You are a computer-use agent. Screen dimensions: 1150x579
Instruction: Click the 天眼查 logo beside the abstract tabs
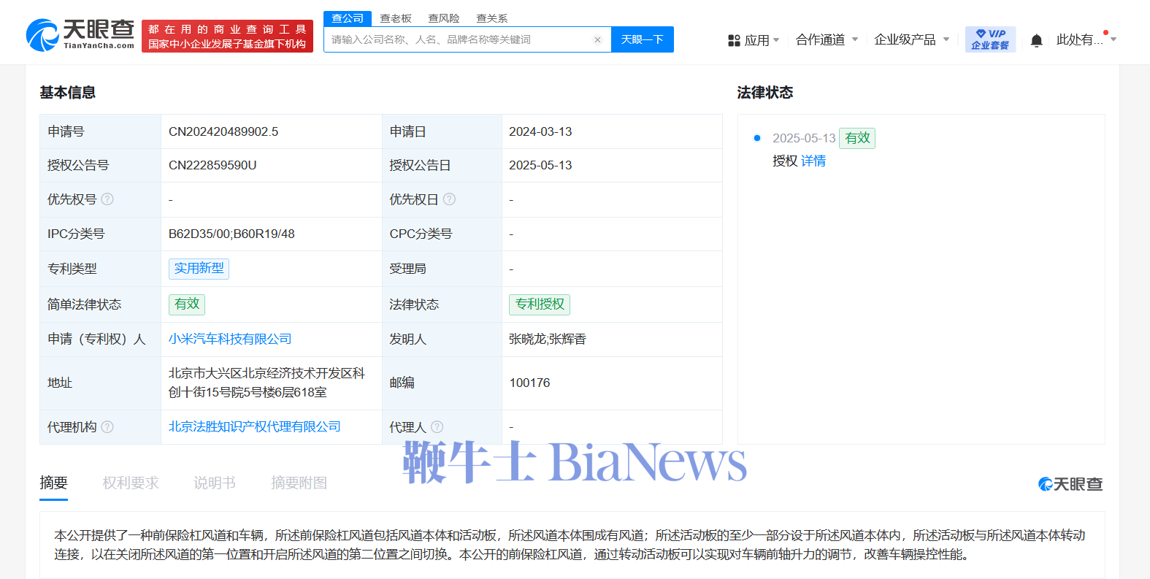pos(1070,483)
